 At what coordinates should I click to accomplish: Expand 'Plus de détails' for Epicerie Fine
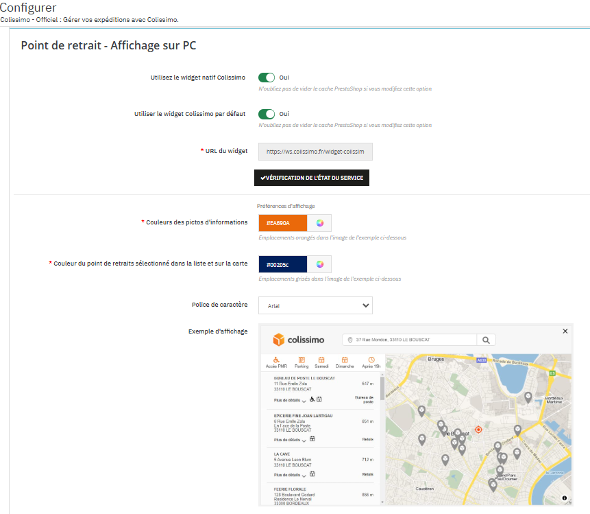click(x=290, y=440)
